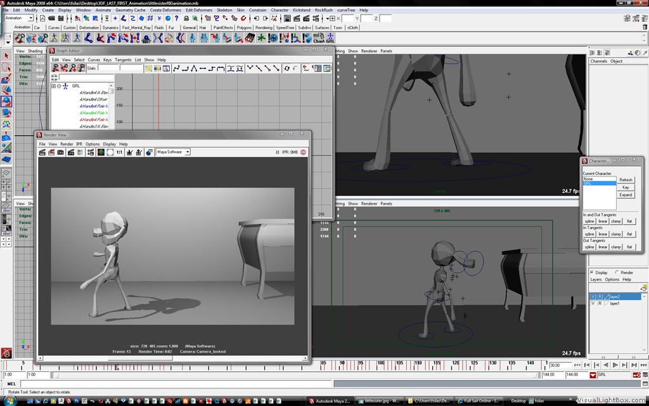Set spline tangents in Graph Editor toolbar
649x406 pixels.
pos(176,69)
